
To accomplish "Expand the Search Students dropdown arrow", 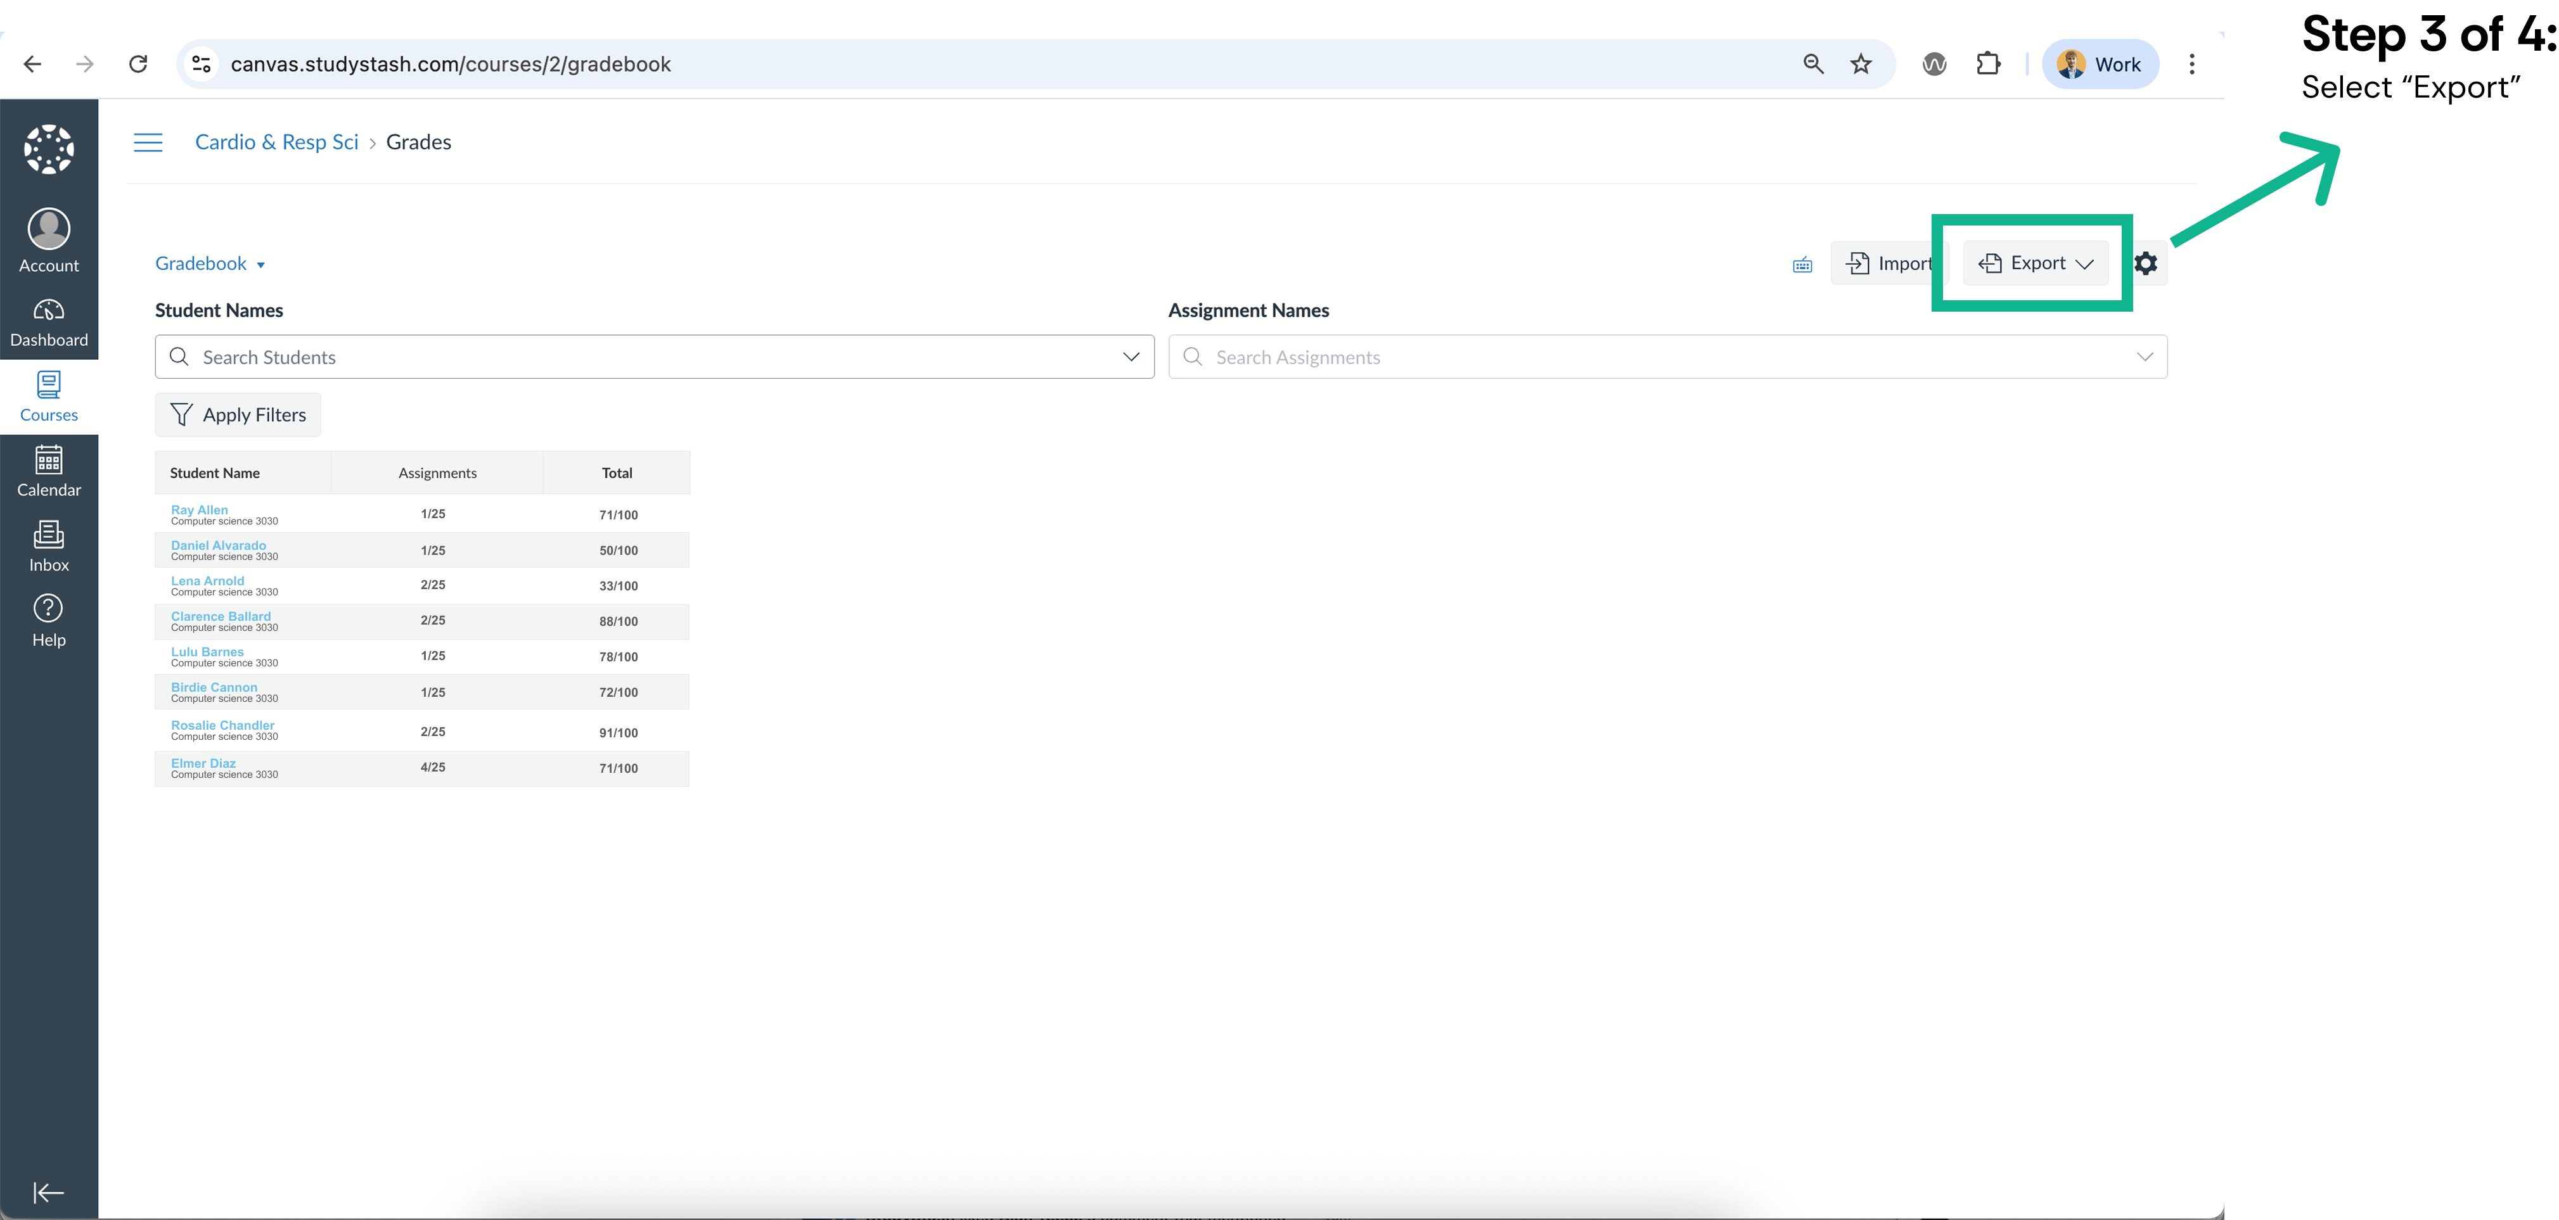I will 1131,357.
